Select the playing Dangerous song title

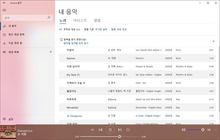coord(76,116)
